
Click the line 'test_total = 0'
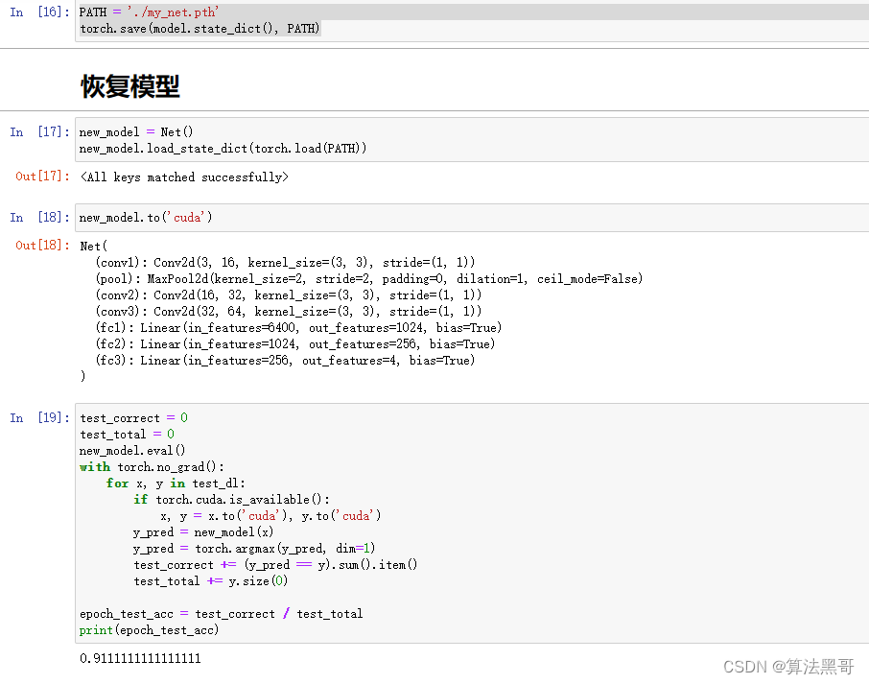(127, 434)
